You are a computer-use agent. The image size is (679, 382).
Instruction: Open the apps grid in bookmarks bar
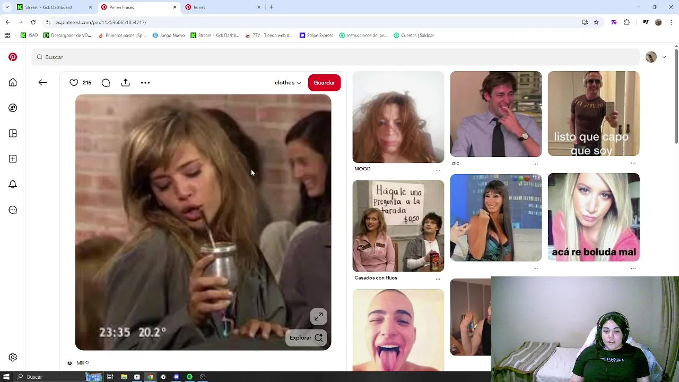7,36
